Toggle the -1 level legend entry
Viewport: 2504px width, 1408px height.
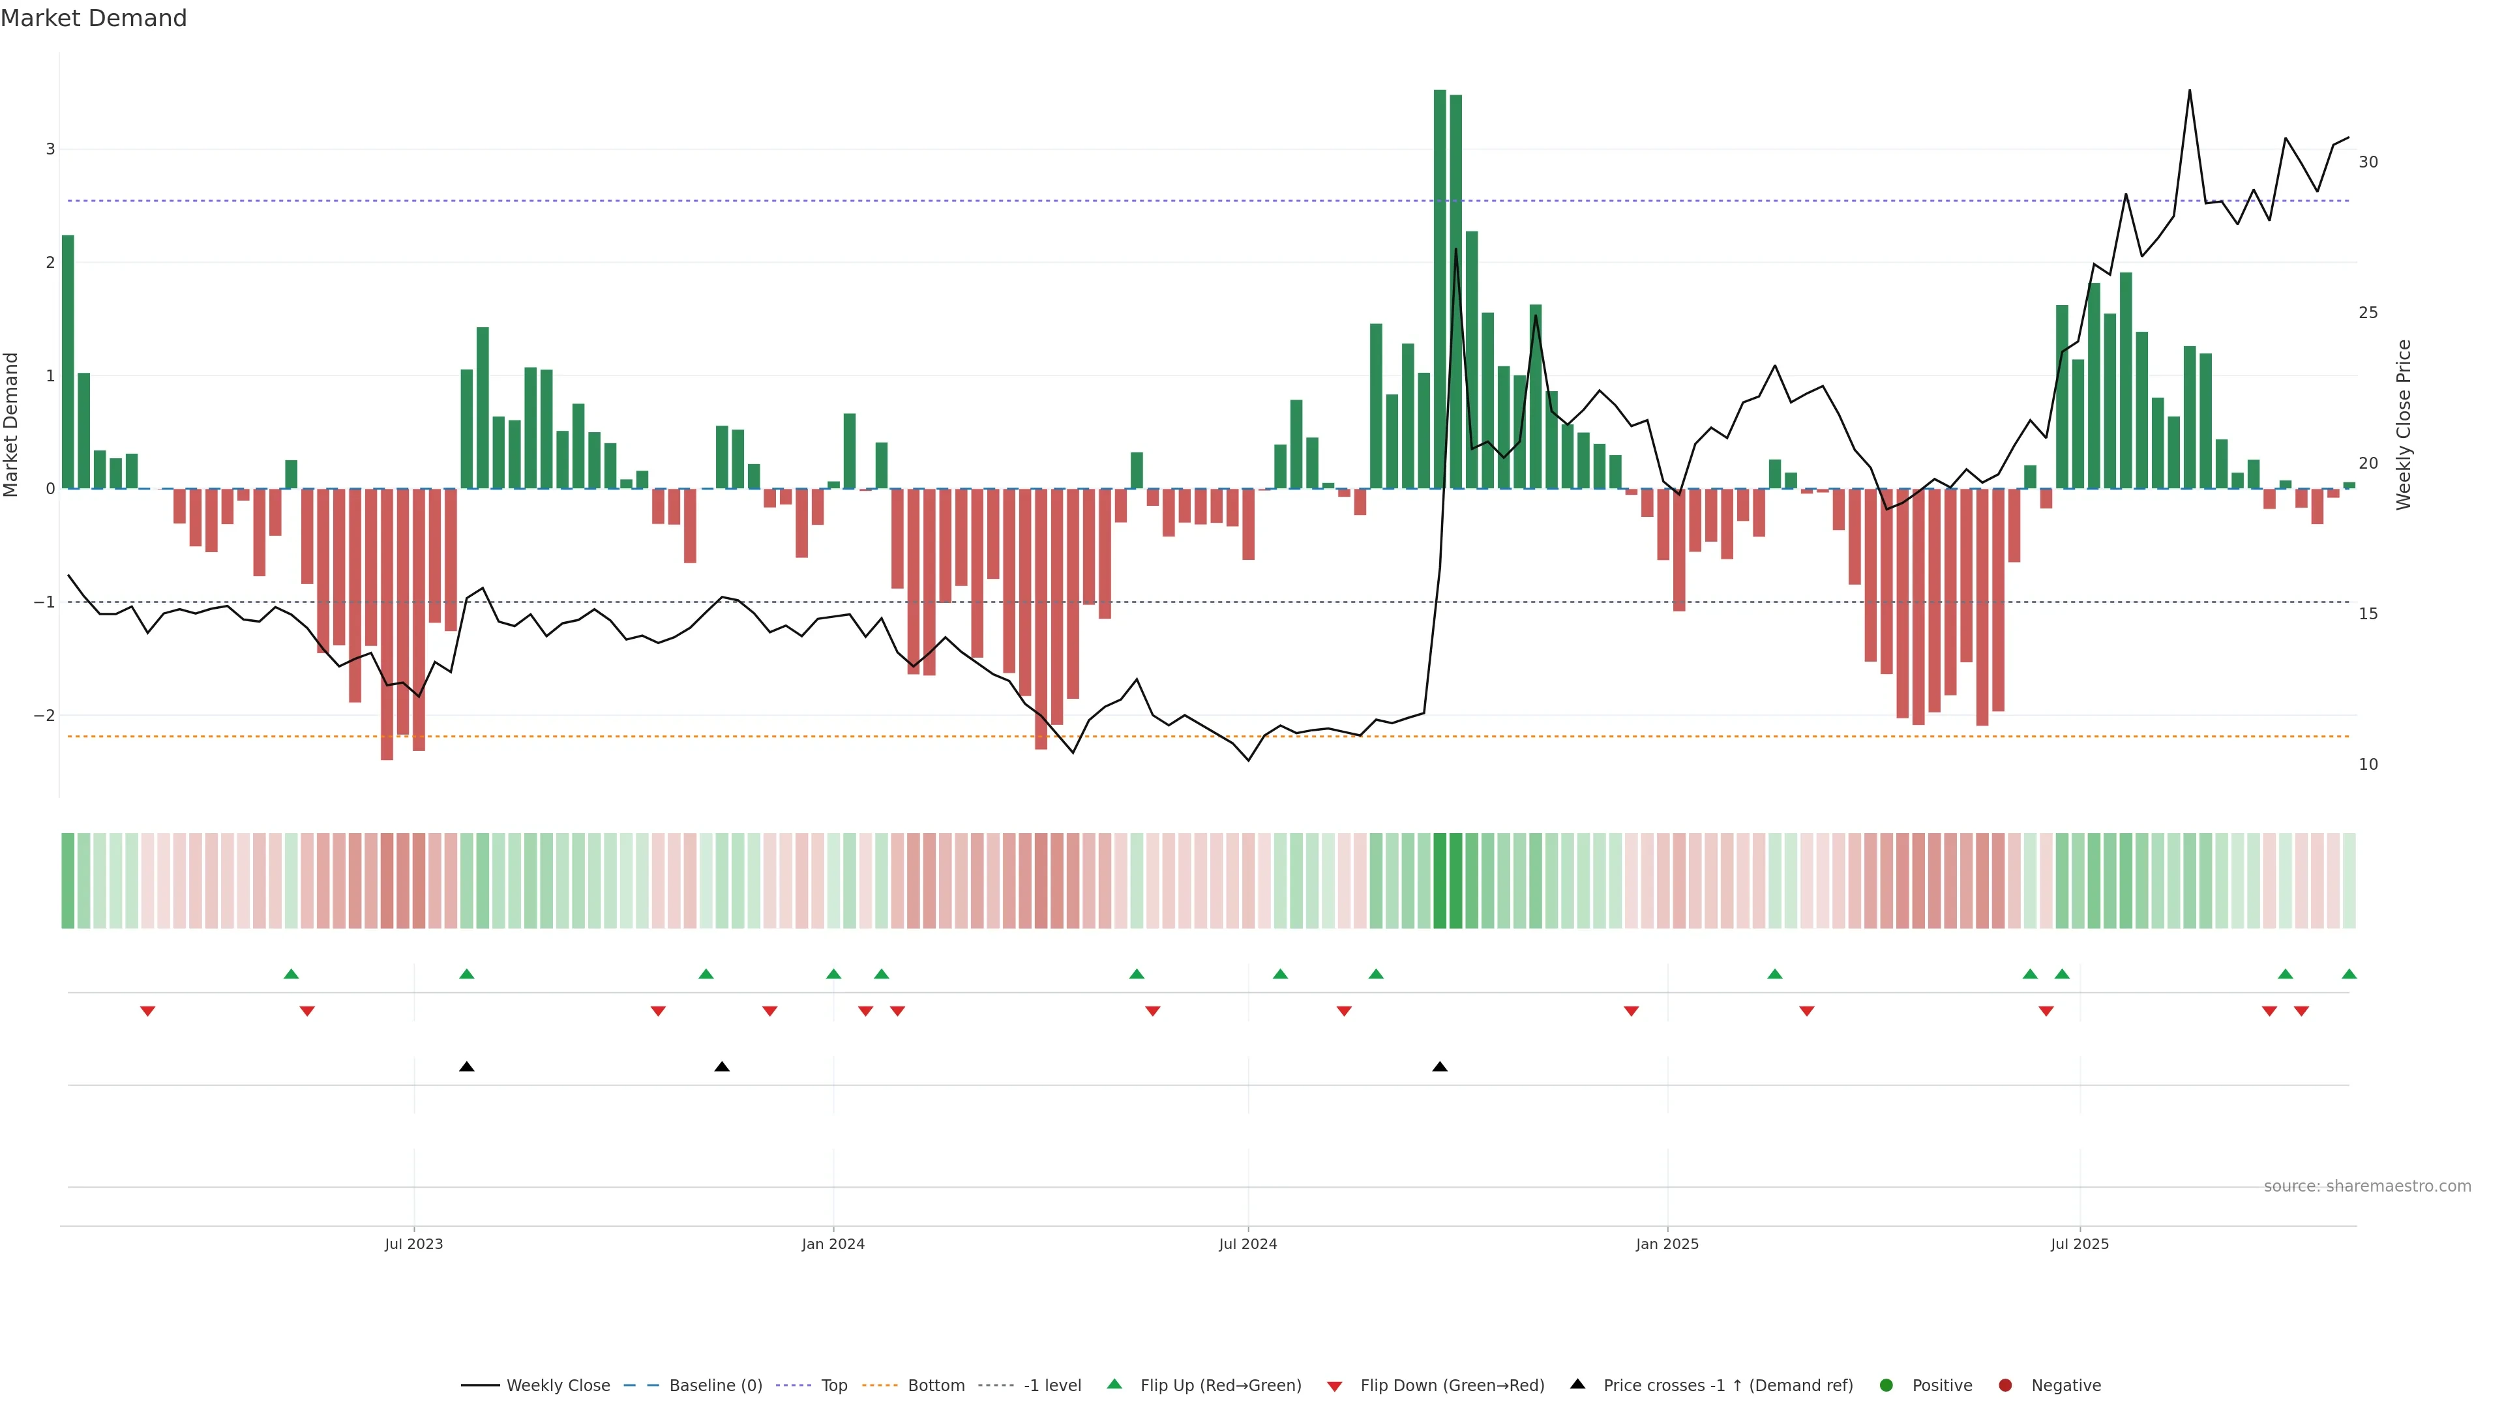[1052, 1385]
